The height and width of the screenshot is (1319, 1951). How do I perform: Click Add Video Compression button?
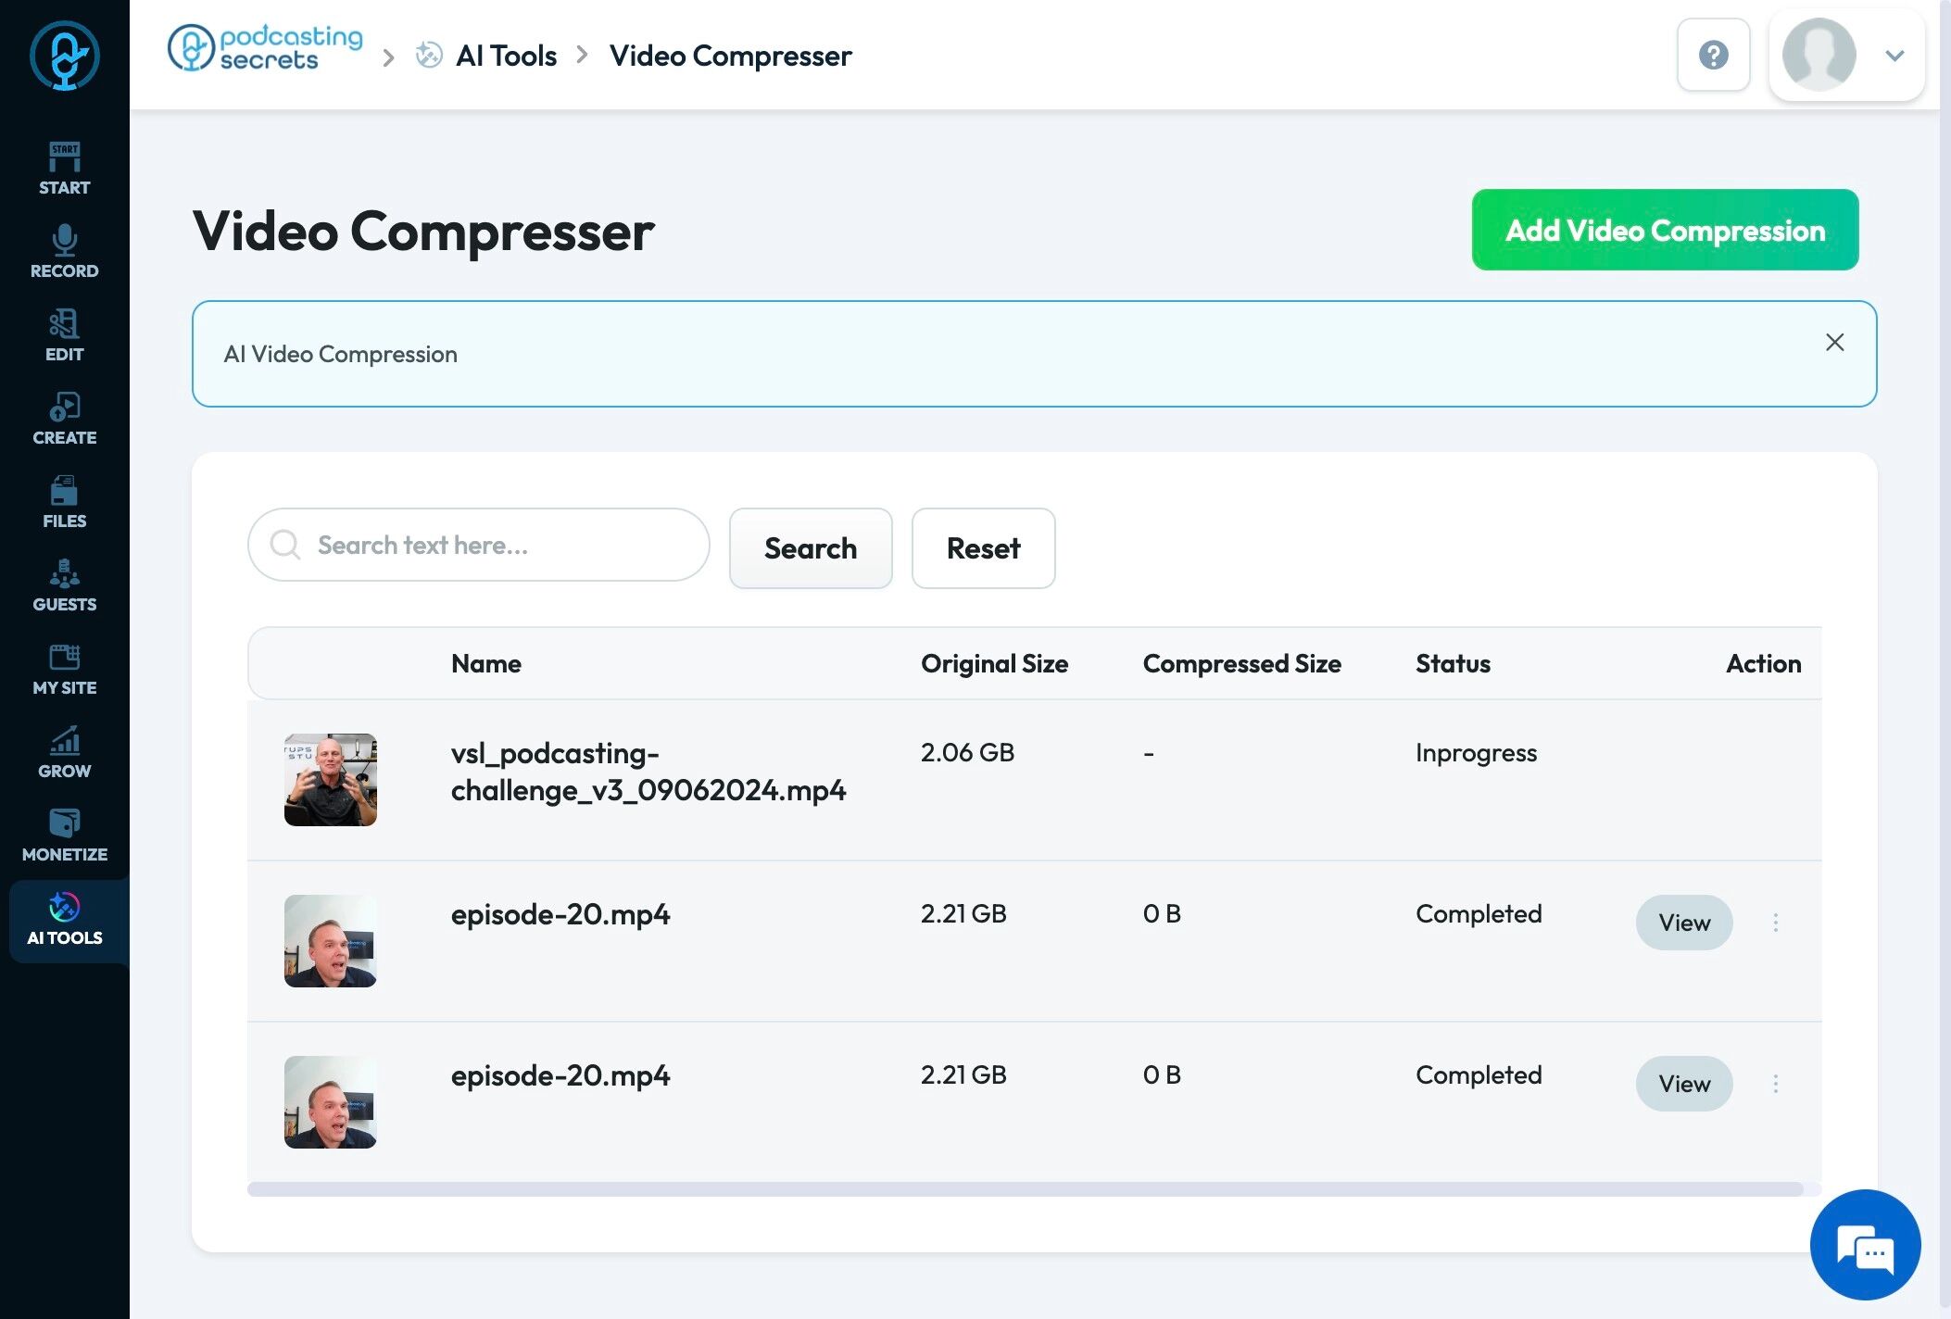click(x=1665, y=230)
